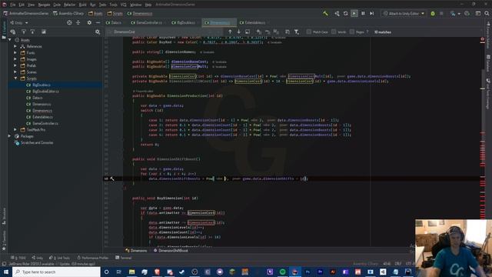Screen dimensions: 492x277
Task: Open the Navigate menu
Action: pyautogui.click(x=44, y=5)
